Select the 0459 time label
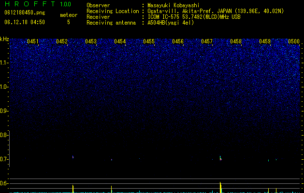Image resolution: width=304 pixels, height=193 pixels. coord(265,41)
